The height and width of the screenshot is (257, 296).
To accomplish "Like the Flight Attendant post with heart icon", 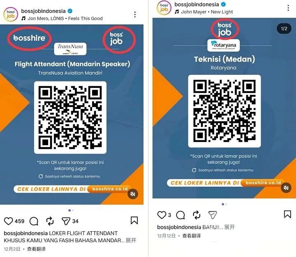I will click(x=9, y=221).
